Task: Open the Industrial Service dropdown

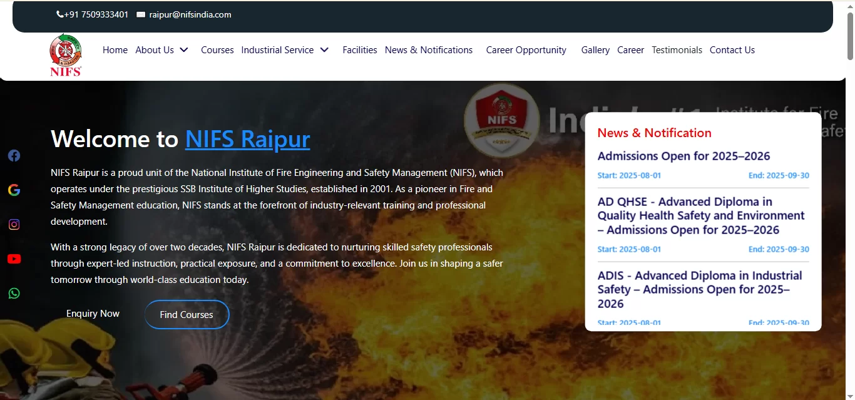Action: point(285,49)
